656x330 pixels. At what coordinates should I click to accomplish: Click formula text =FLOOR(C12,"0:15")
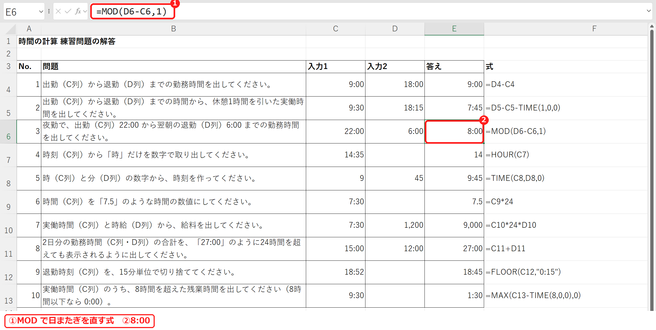point(523,272)
